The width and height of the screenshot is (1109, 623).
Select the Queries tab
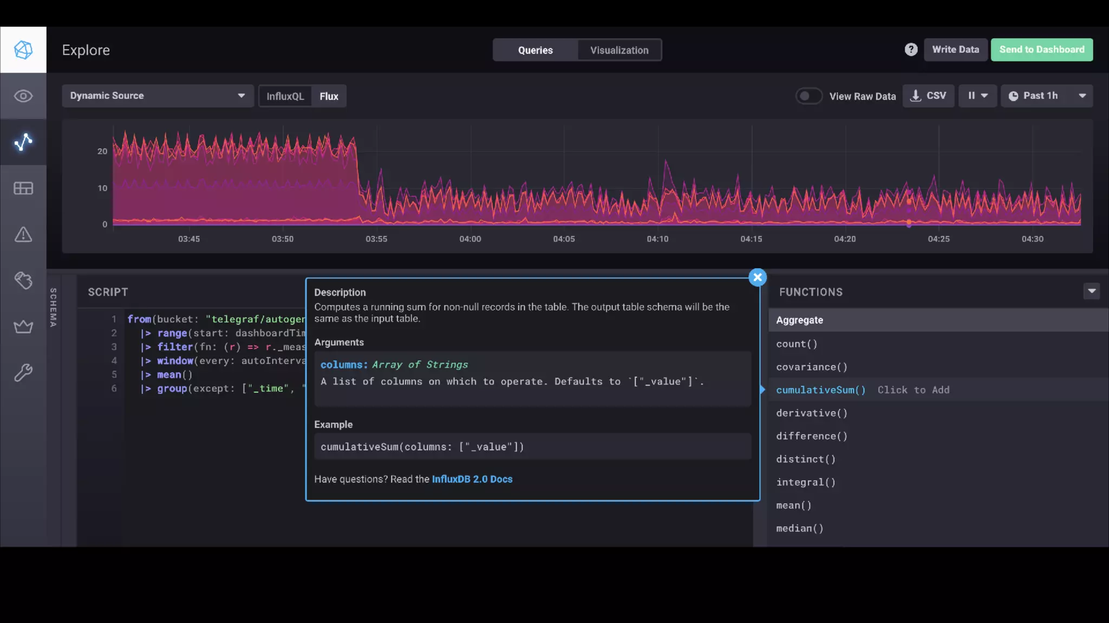(535, 50)
